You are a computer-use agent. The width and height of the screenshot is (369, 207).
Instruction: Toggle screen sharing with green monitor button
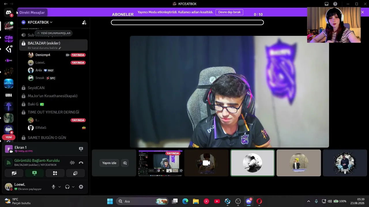click(35, 173)
